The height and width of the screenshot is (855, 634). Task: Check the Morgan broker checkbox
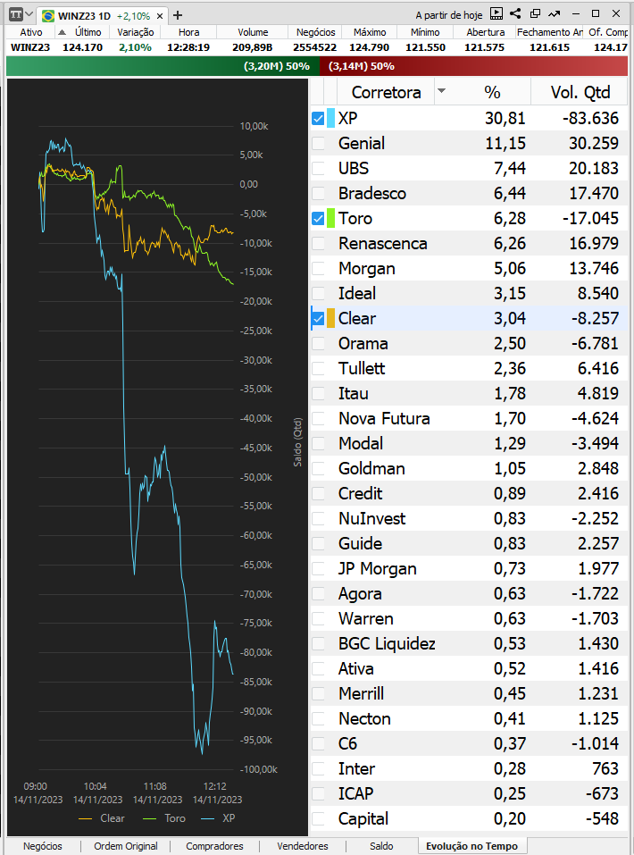(x=318, y=268)
